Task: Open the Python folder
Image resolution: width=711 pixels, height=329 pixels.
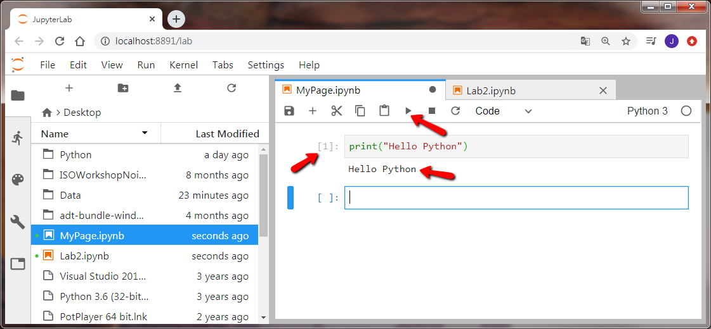Action: coord(145,155)
